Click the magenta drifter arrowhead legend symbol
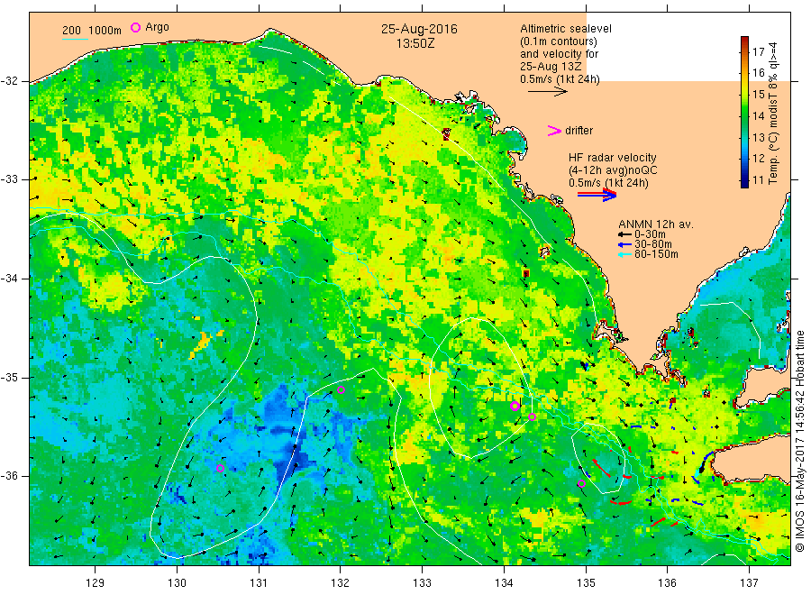811x595 pixels. [554, 131]
